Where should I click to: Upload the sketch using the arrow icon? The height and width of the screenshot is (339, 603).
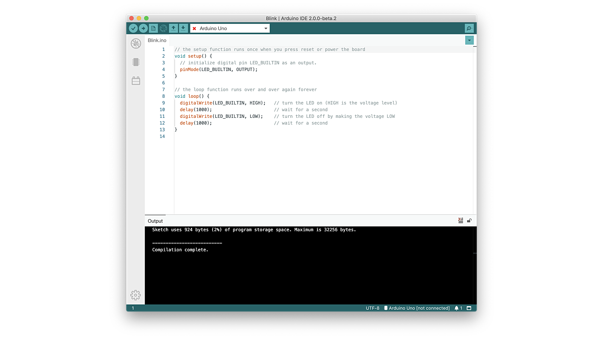tap(143, 28)
